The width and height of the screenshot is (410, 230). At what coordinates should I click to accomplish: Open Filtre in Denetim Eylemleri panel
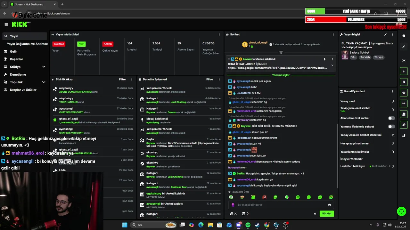209,79
